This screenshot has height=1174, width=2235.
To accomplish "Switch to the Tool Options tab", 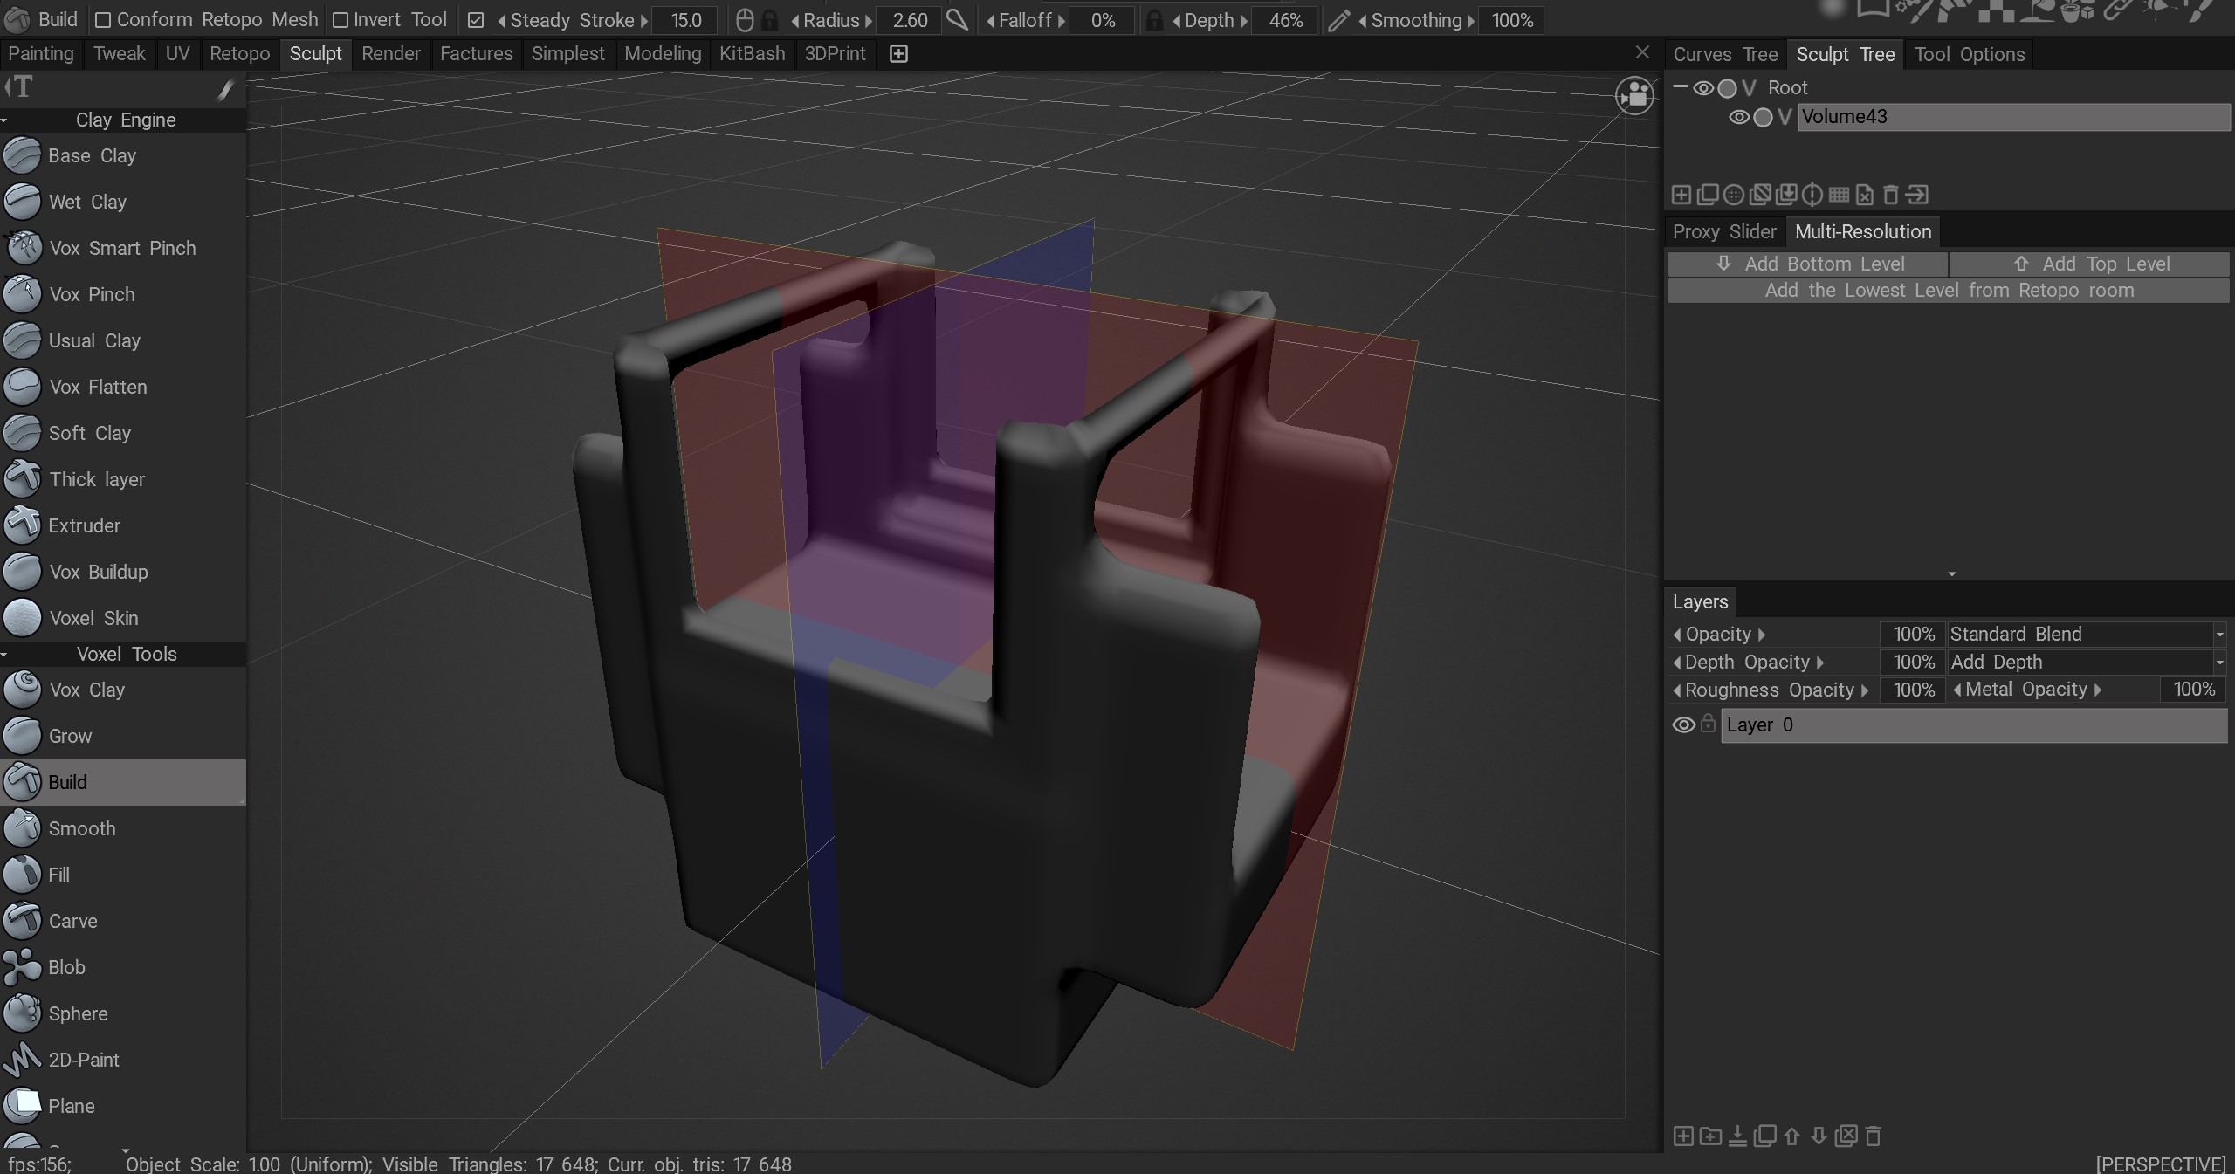I will tap(1969, 54).
